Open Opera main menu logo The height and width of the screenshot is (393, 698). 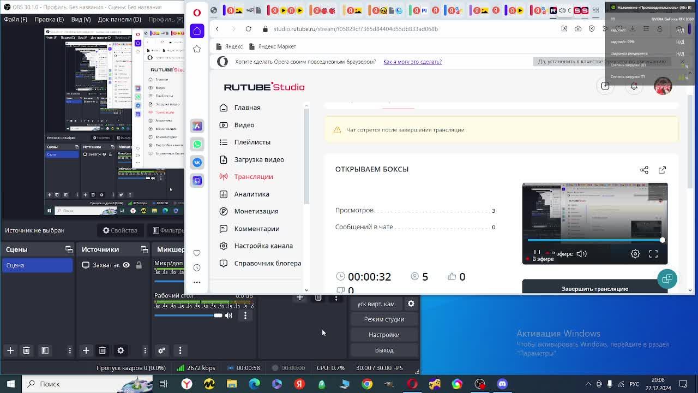(197, 13)
